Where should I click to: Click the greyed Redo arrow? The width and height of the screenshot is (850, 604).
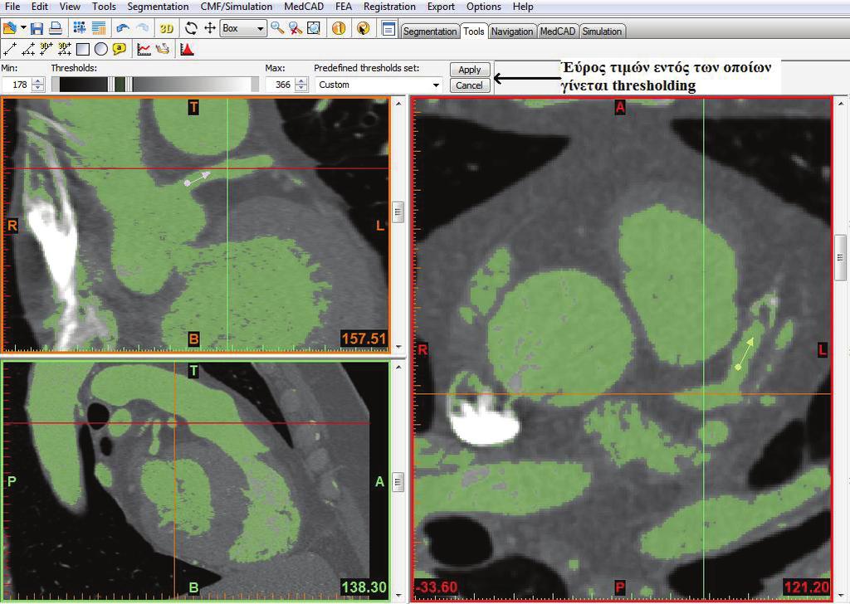(142, 28)
